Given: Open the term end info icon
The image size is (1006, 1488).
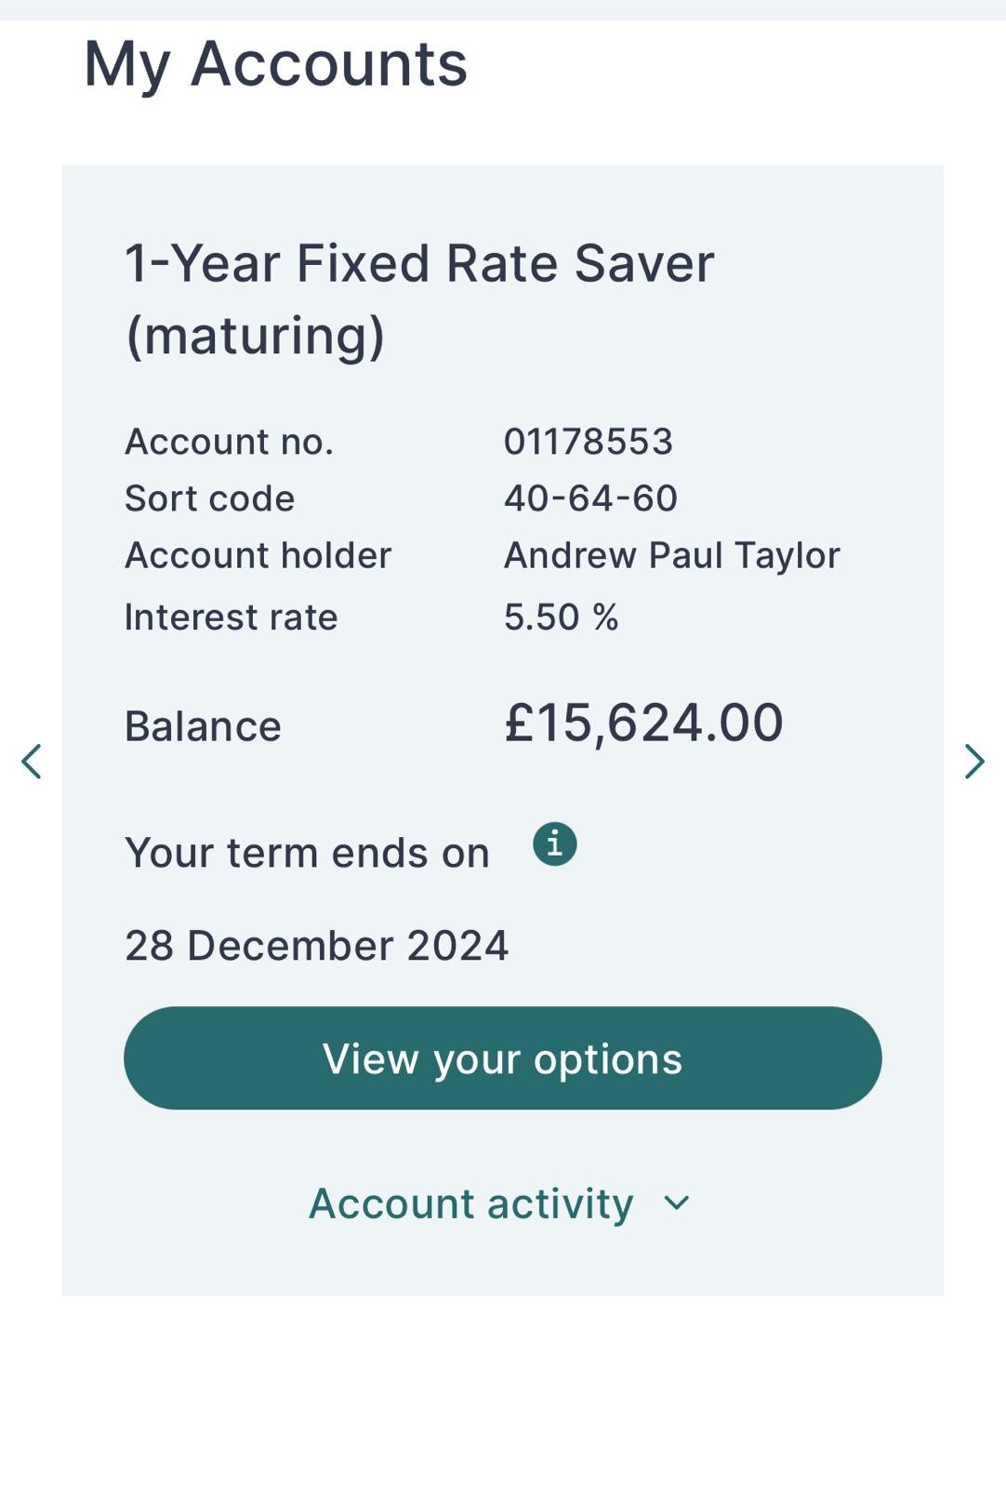Looking at the screenshot, I should 554,844.
